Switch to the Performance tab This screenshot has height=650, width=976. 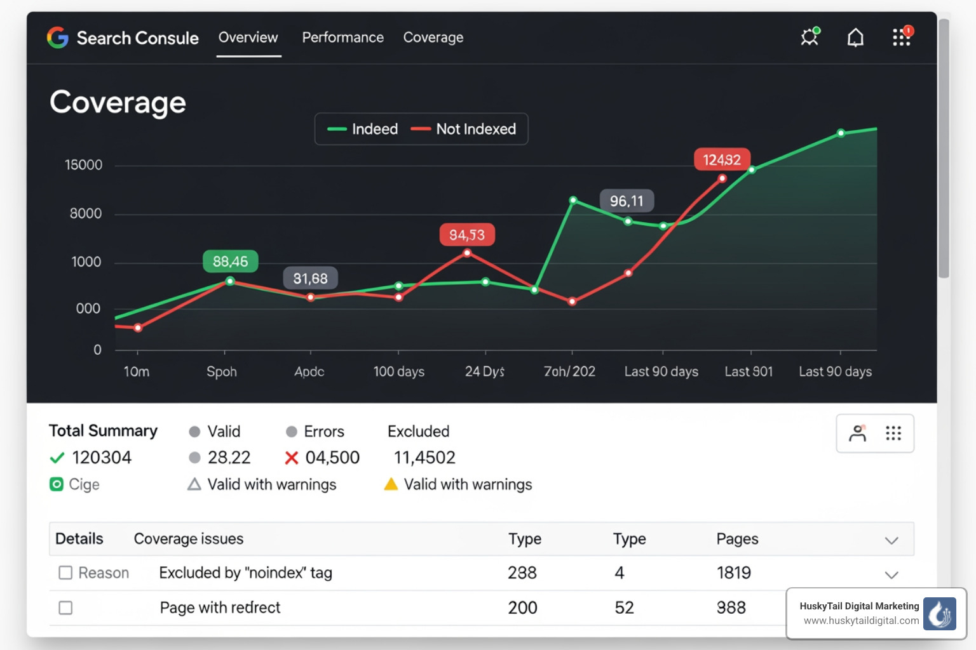(x=342, y=37)
